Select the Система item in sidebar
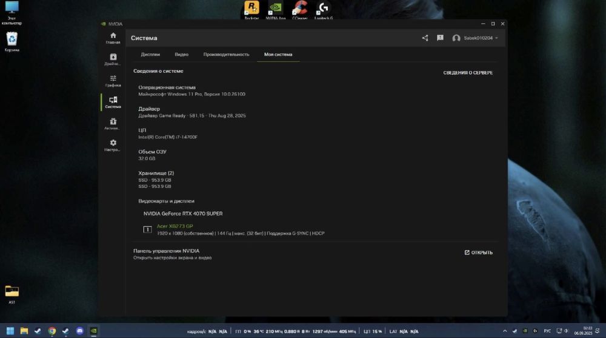Screen dimensions: 606x338 pos(113,103)
